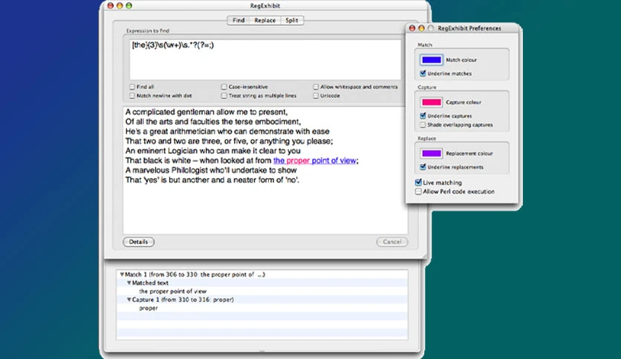The width and height of the screenshot is (621, 359).
Task: Open the pink Capture colour well
Action: pyautogui.click(x=432, y=102)
